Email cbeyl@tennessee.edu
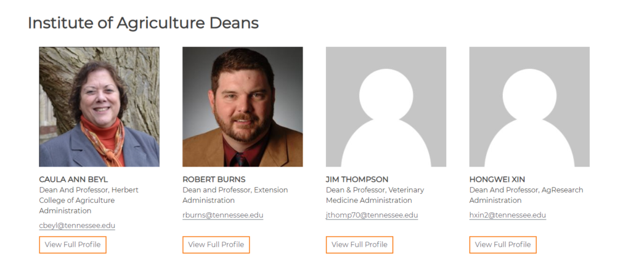Image resolution: width=631 pixels, height=270 pixels. tap(77, 226)
